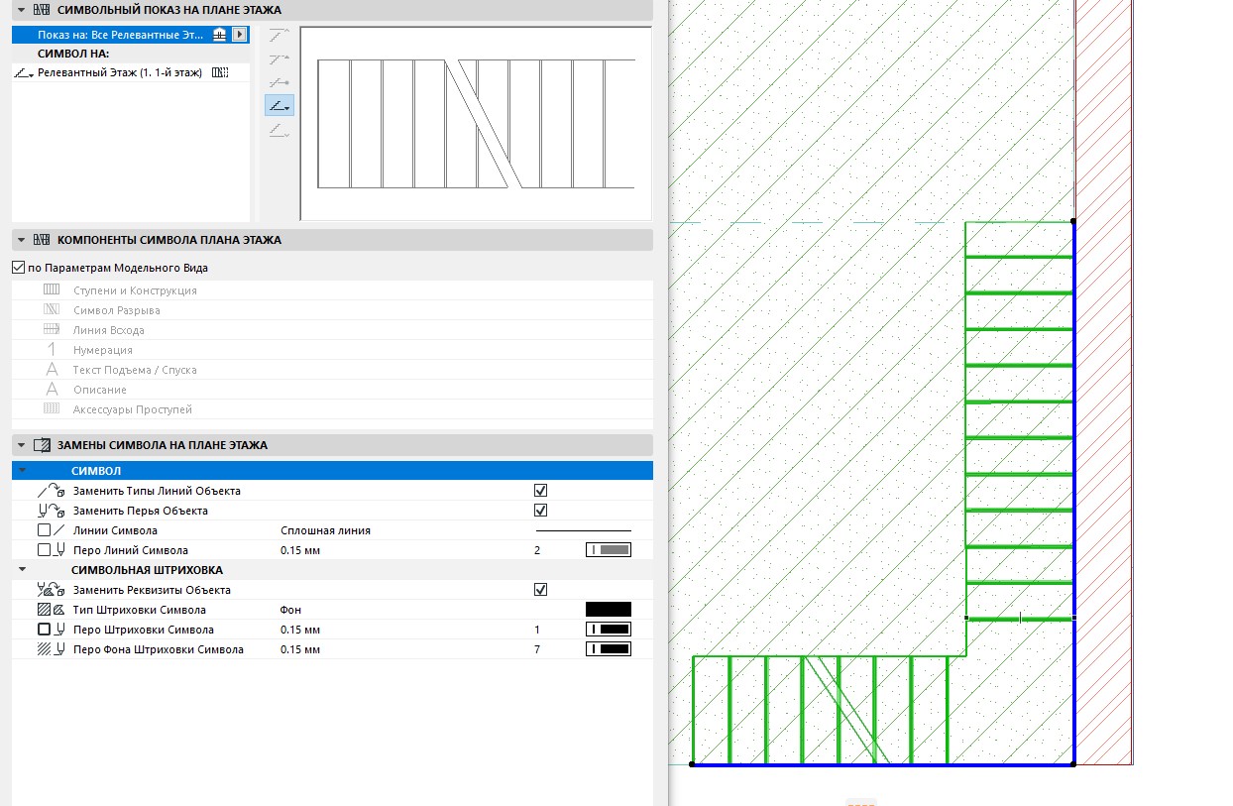The width and height of the screenshot is (1233, 806).
Task: Open the Релевантный Этаж stair symbol dropdown
Action: [x=25, y=73]
